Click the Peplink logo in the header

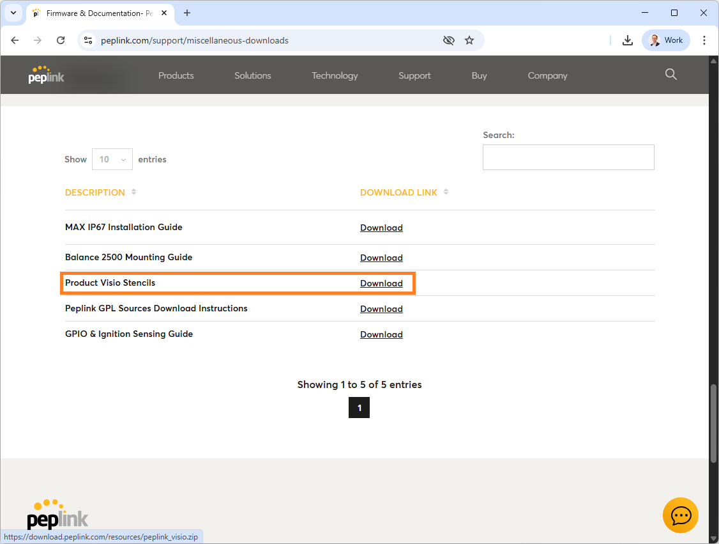(46, 75)
